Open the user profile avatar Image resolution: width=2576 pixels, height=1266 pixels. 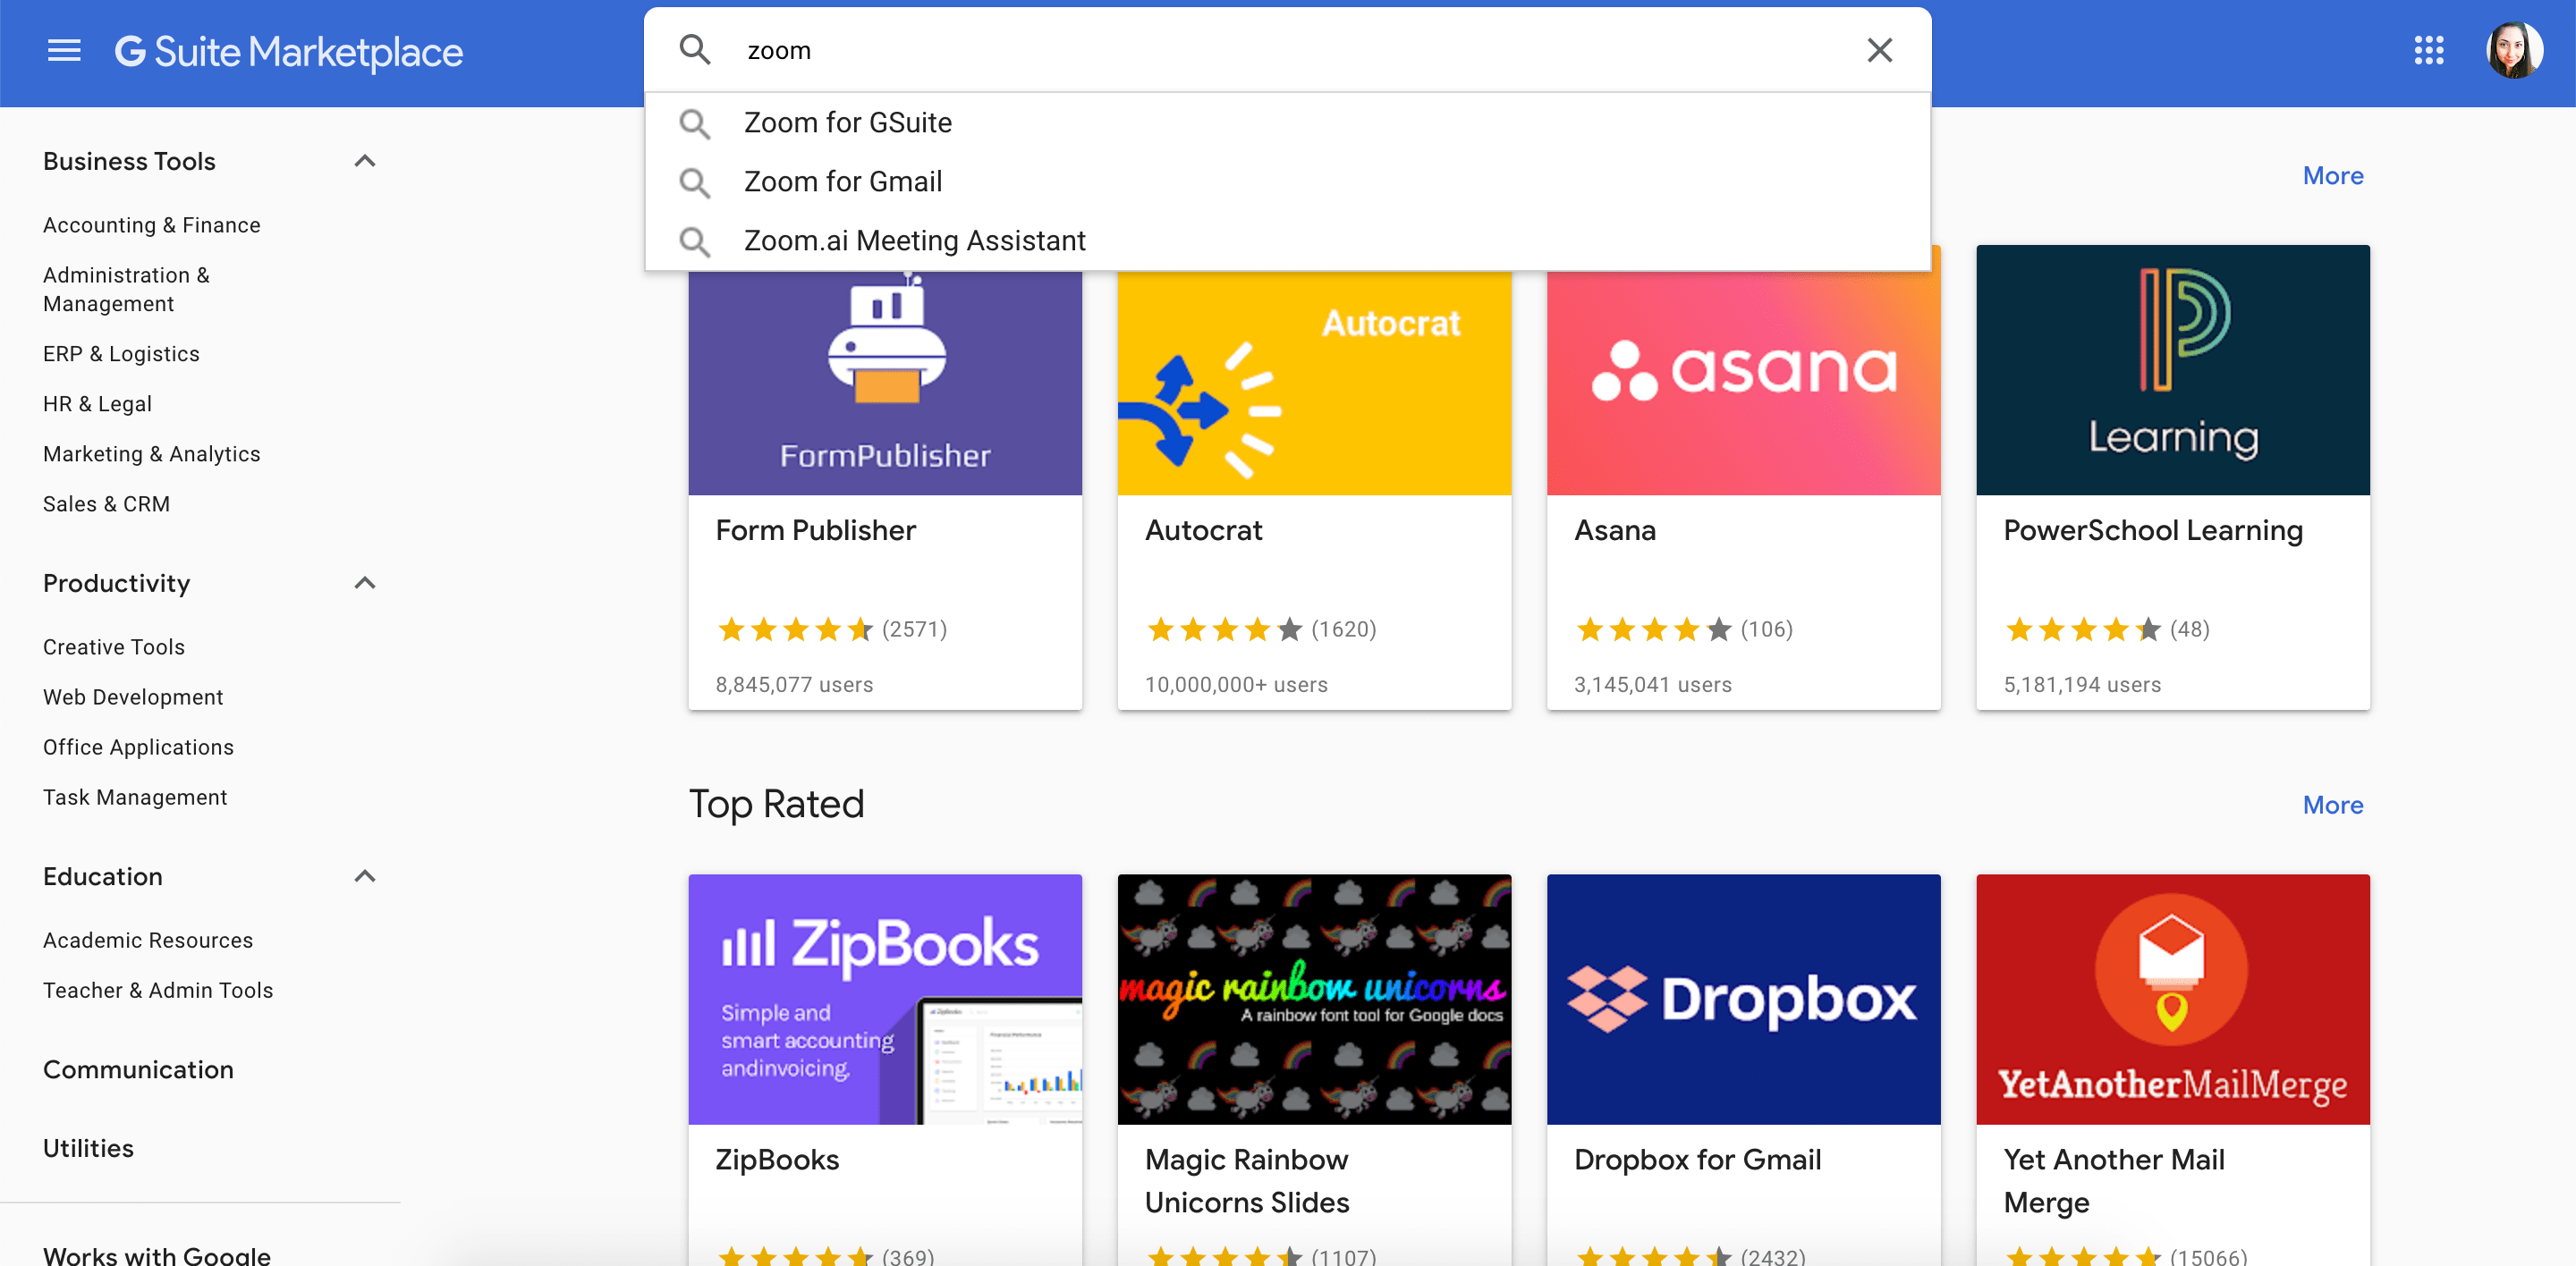(x=2514, y=50)
